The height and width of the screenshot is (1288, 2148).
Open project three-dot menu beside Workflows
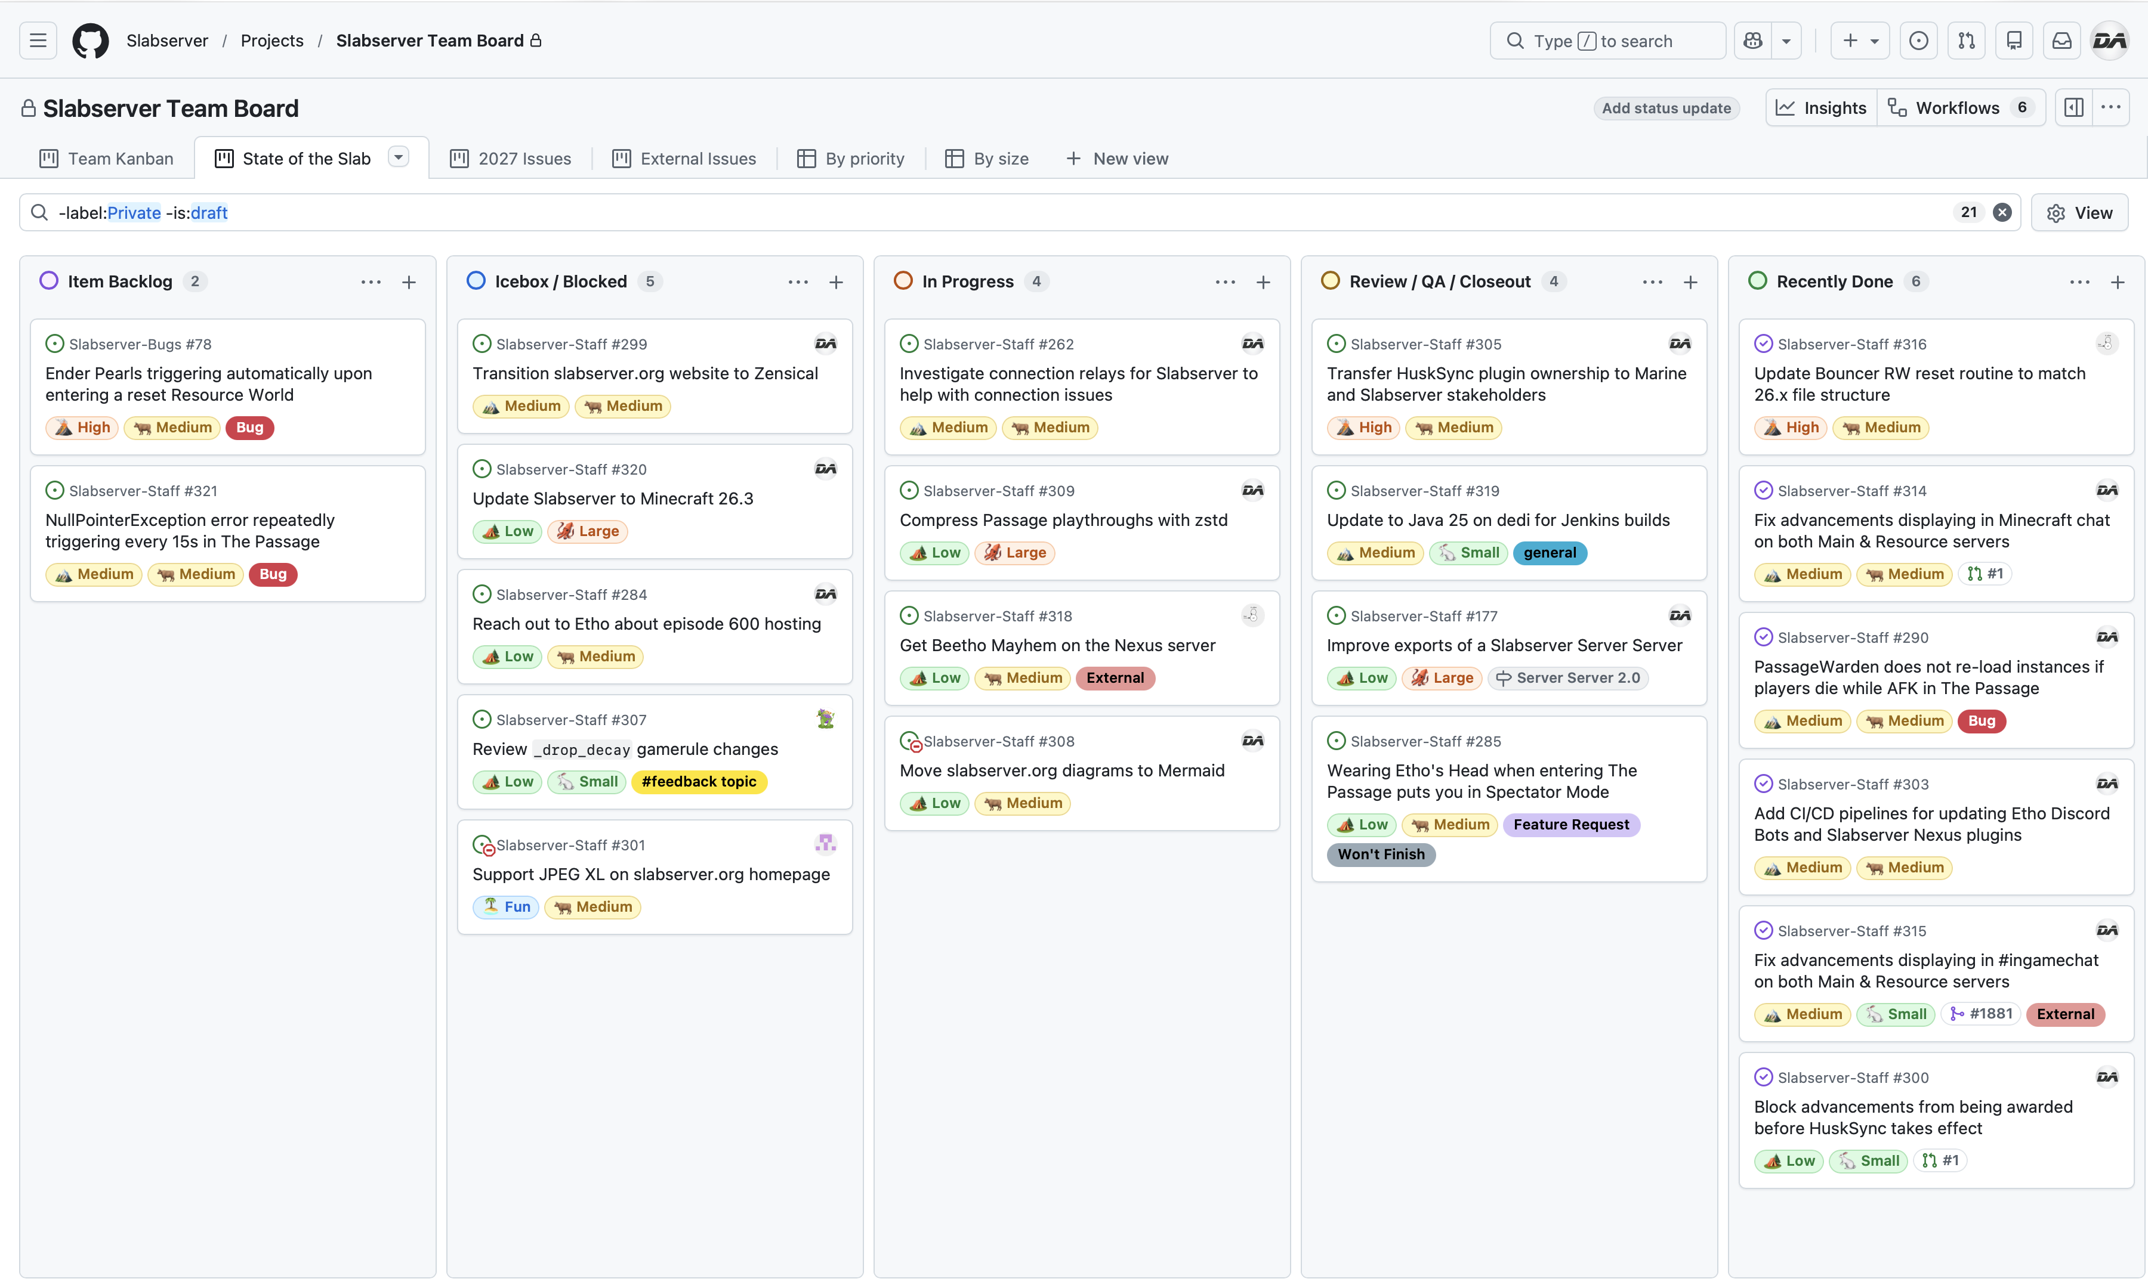tap(2112, 107)
